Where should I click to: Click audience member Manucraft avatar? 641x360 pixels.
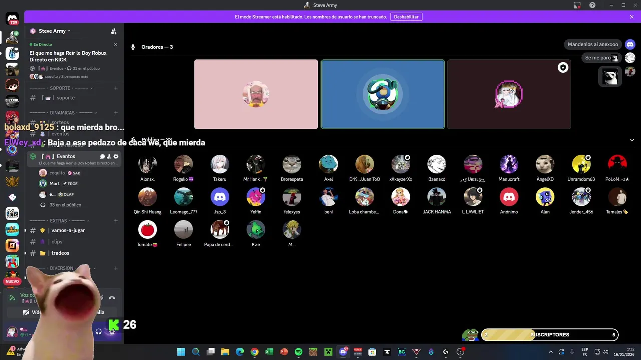pyautogui.click(x=509, y=164)
